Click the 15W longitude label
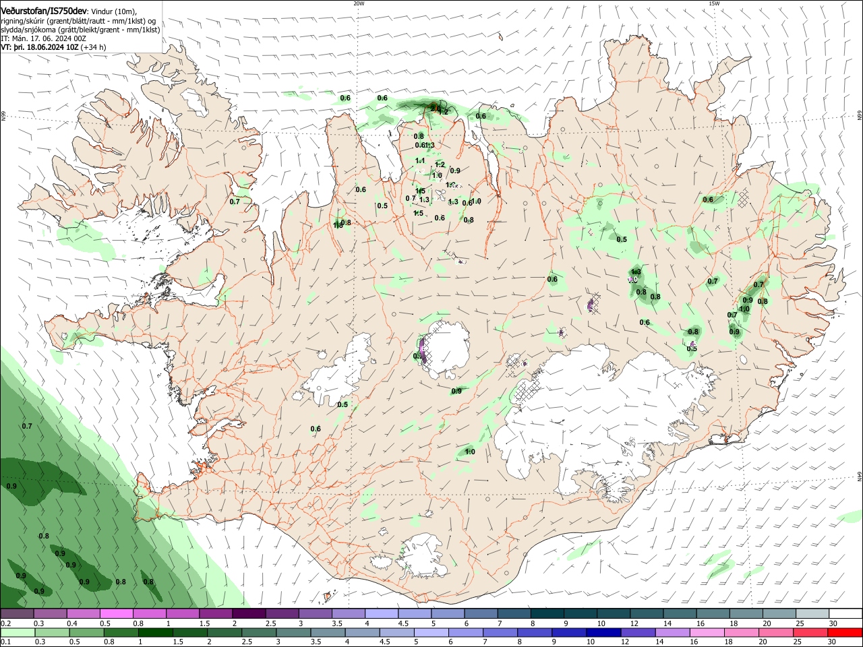This screenshot has height=647, width=863. (713, 3)
